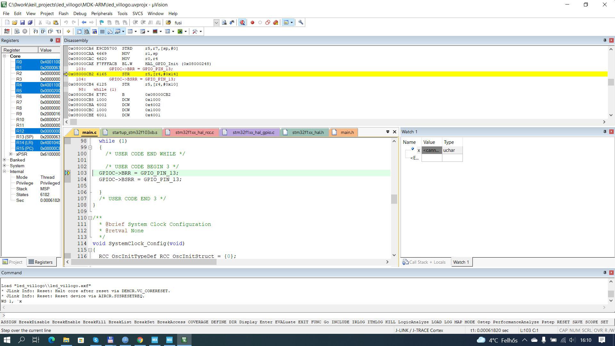The image size is (615, 346).
Task: Collapse the Core registers tree node
Action: (x=4, y=56)
